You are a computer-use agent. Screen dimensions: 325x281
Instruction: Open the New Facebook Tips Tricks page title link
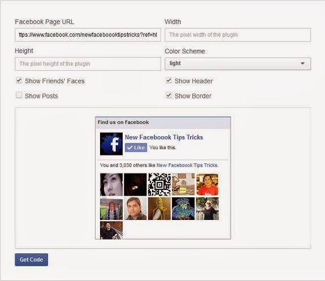tap(164, 137)
